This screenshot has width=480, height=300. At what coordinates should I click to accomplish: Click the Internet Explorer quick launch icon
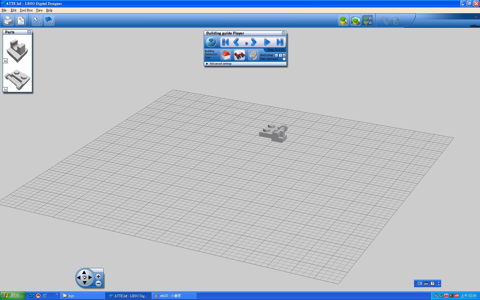tap(45, 296)
